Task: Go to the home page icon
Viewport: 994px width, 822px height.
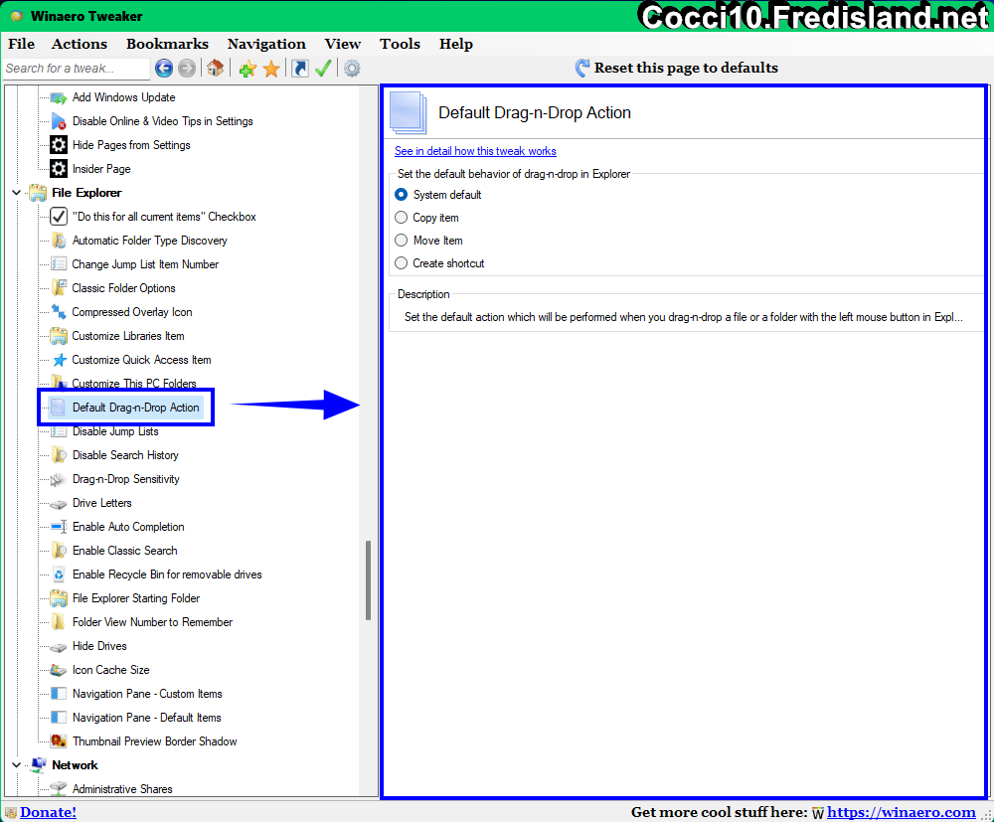Action: pyautogui.click(x=215, y=68)
